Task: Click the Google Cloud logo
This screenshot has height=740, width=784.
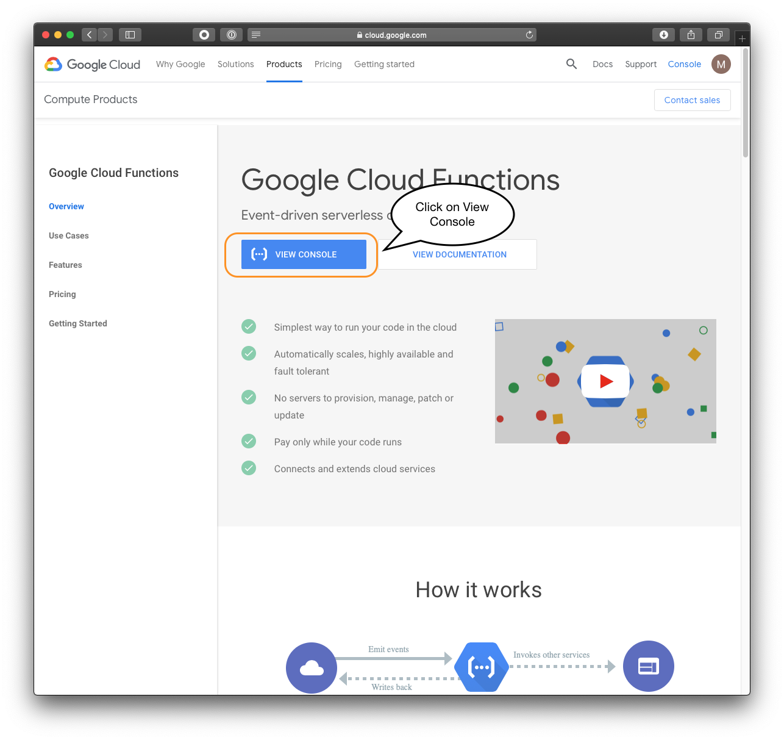Action: coord(92,64)
